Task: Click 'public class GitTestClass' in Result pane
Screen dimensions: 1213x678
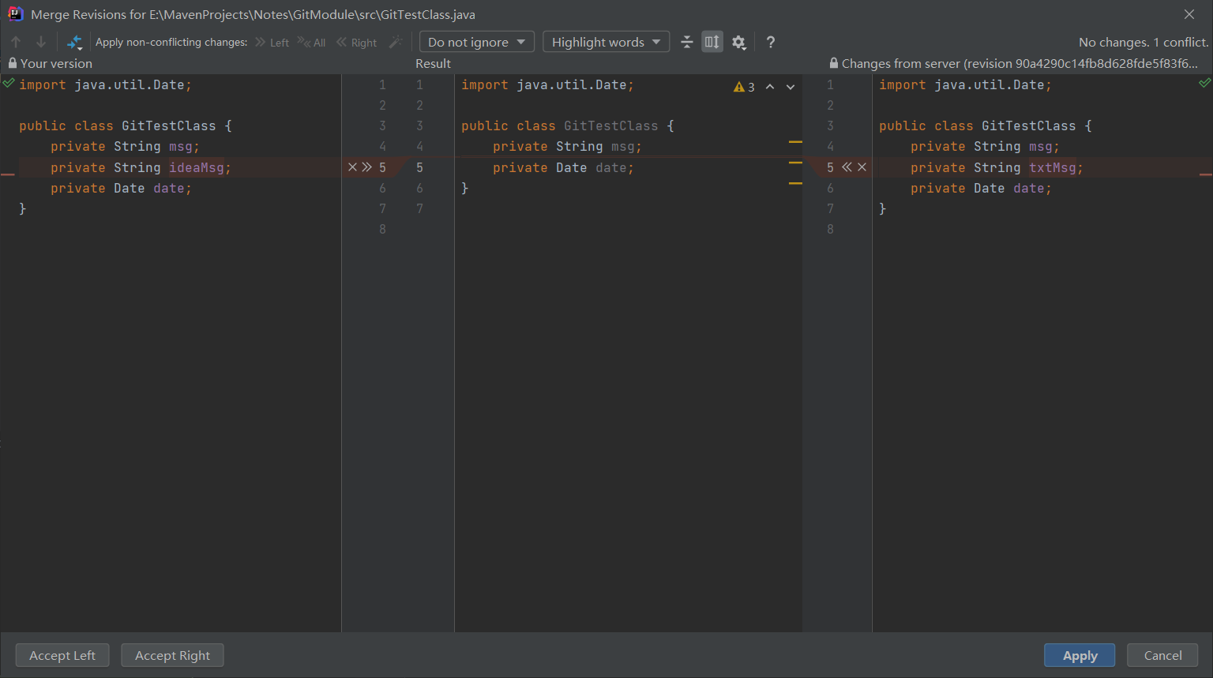Action: pos(560,125)
